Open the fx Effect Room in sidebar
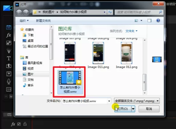The width and height of the screenshot is (176, 129). (x=9, y=35)
